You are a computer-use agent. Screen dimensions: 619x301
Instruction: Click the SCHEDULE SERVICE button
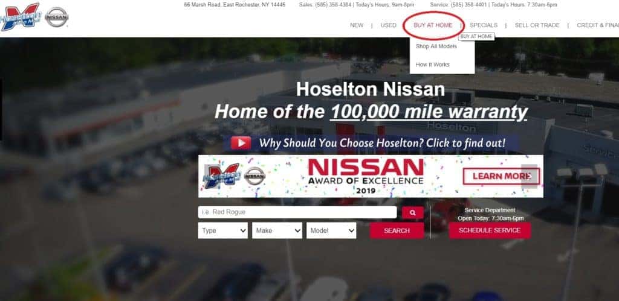[490, 230]
